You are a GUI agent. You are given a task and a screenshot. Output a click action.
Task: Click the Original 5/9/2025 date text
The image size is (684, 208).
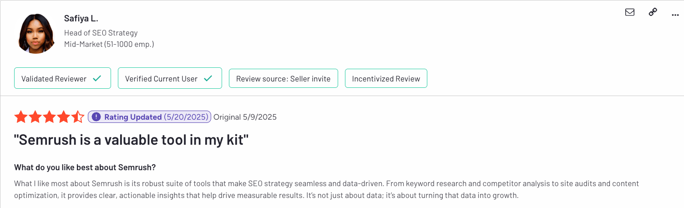click(x=245, y=117)
